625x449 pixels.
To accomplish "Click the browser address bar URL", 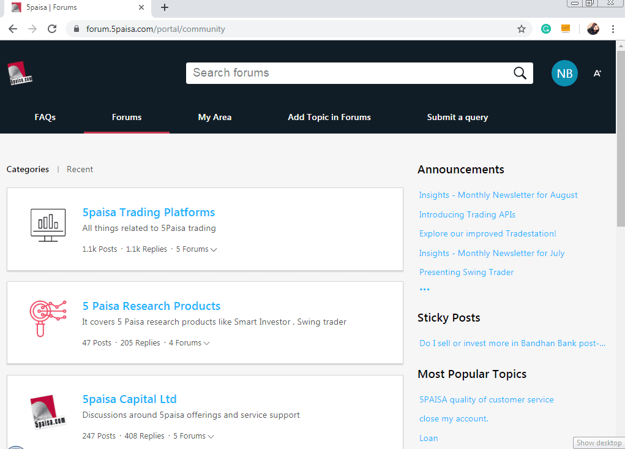I will point(155,29).
